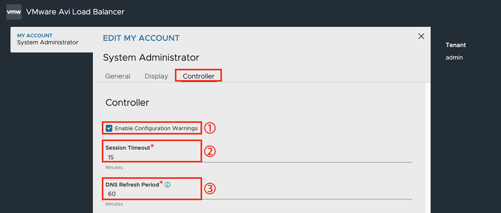Image resolution: width=501 pixels, height=213 pixels.
Task: Switch to the General tab
Action: [x=118, y=76]
